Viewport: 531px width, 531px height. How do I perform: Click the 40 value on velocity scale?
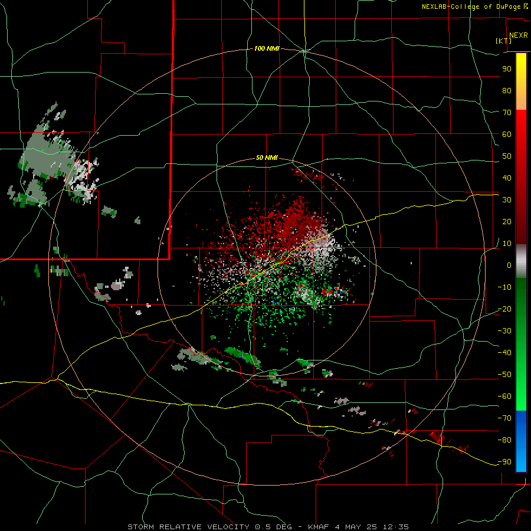(507, 178)
